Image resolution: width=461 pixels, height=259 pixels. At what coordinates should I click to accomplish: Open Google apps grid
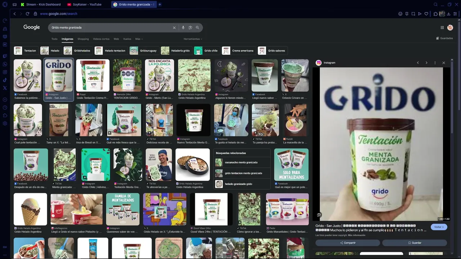[442, 28]
